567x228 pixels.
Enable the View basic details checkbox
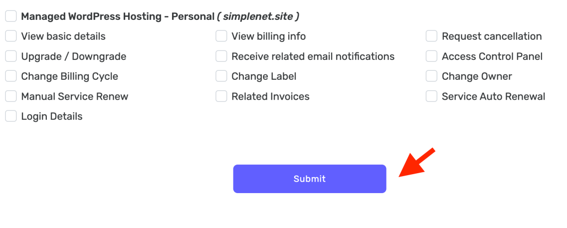tap(11, 36)
